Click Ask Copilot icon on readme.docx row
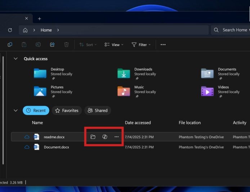Image resolution: width=250 pixels, height=192 pixels. [x=105, y=137]
